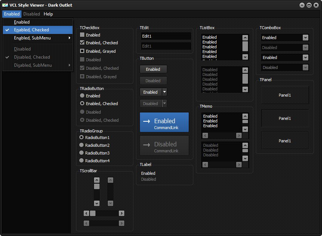322x236 pixels.
Task: Click the Disabled split button dropdown arrow
Action: click(164, 104)
